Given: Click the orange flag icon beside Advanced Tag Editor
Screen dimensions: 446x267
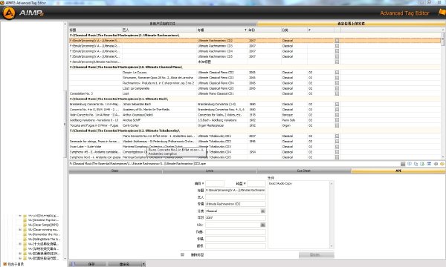Looking at the screenshot, I should click(x=442, y=13).
